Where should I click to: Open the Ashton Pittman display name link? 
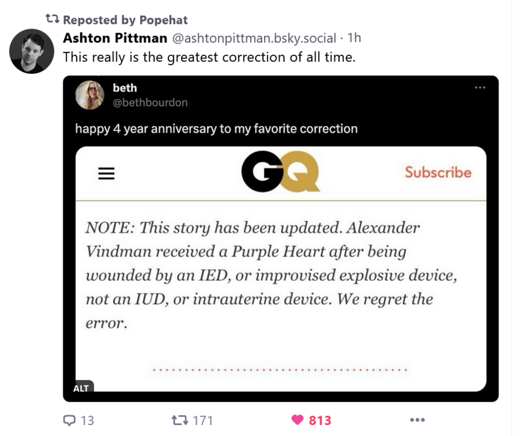[x=115, y=38]
